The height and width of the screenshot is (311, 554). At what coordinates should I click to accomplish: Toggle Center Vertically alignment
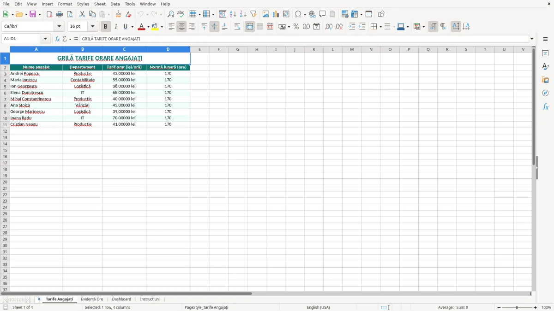[x=214, y=27]
